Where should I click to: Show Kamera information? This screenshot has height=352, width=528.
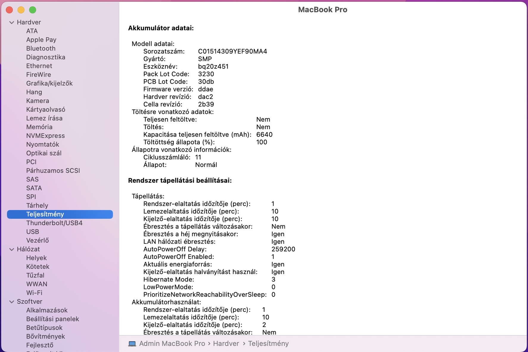click(38, 101)
